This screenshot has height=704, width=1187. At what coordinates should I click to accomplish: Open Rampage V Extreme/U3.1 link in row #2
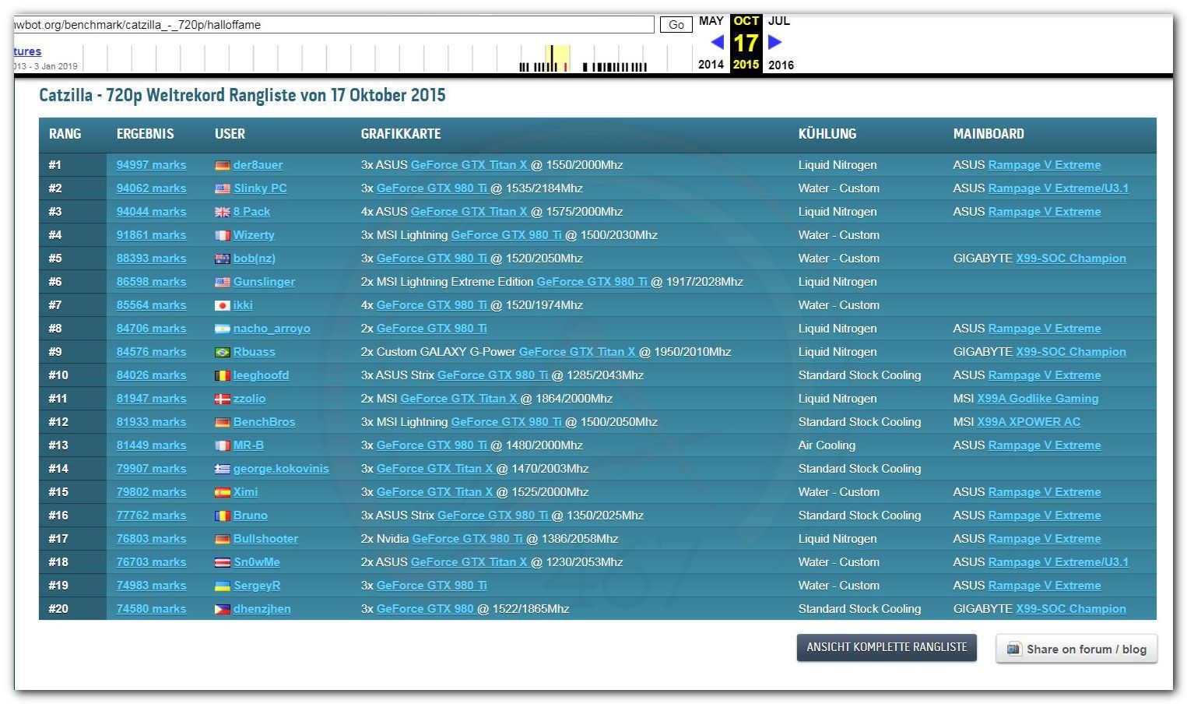(x=1058, y=188)
